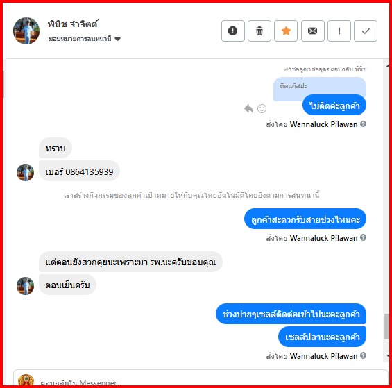Image resolution: width=392 pixels, height=388 pixels.
Task: Click the chat vertical scrollbar thumb
Action: pos(386,326)
